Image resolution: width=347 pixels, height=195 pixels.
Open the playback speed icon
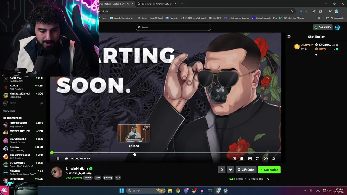pos(266,158)
